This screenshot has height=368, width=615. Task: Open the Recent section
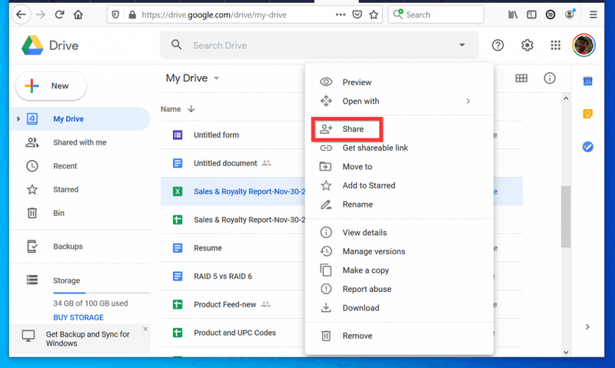tap(80, 166)
